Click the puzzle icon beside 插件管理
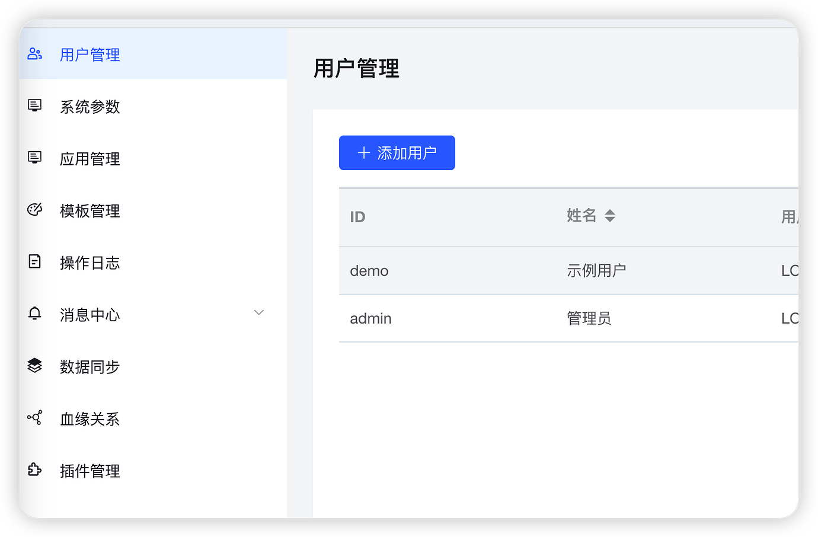Screen dimensions: 818x537 point(35,470)
